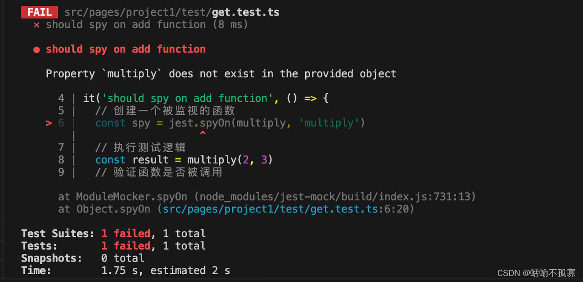This screenshot has width=583, height=282.
Task: Open the get.test.ts file path link
Action: [x=271, y=209]
